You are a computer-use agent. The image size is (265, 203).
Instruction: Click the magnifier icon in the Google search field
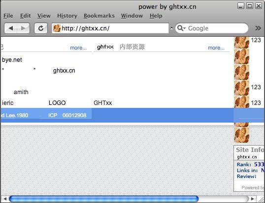point(181,28)
